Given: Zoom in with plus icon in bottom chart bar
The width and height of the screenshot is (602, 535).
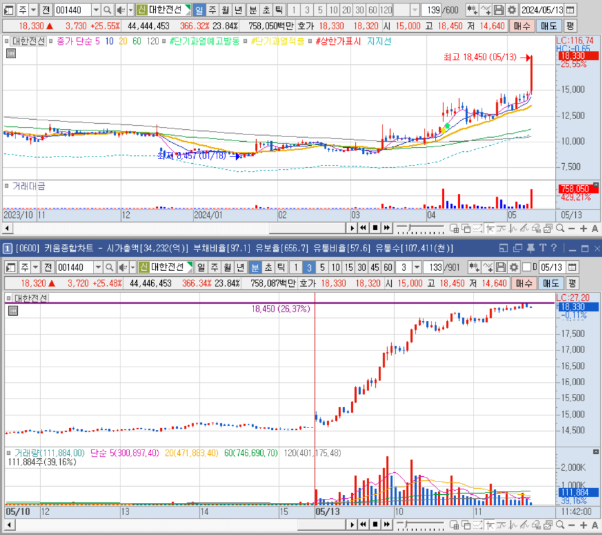Looking at the screenshot, I should click(583, 525).
